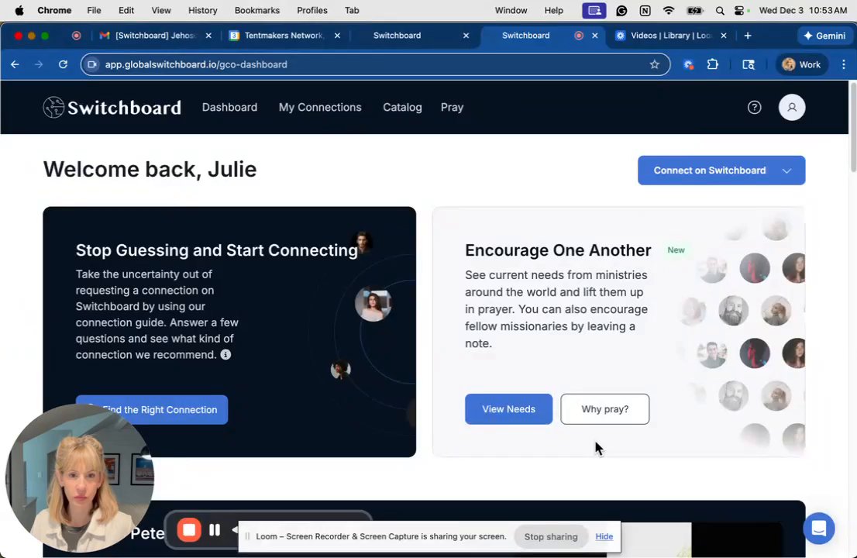Open Chrome extensions puzzle icon

(x=712, y=64)
